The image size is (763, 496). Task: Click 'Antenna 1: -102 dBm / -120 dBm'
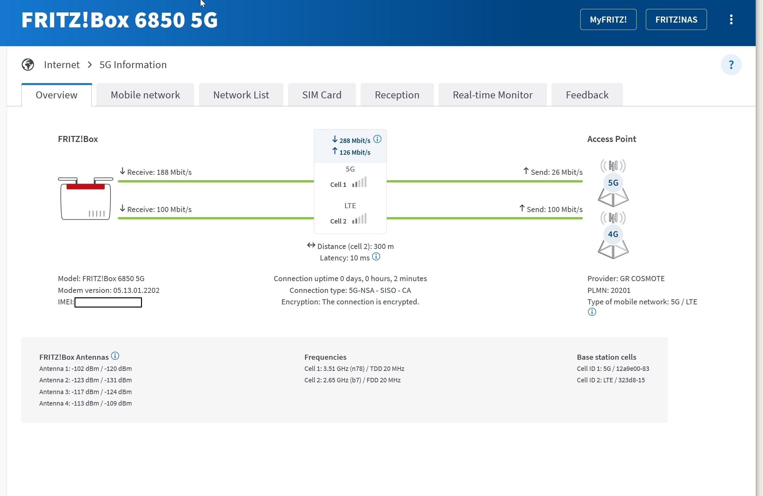(x=86, y=369)
